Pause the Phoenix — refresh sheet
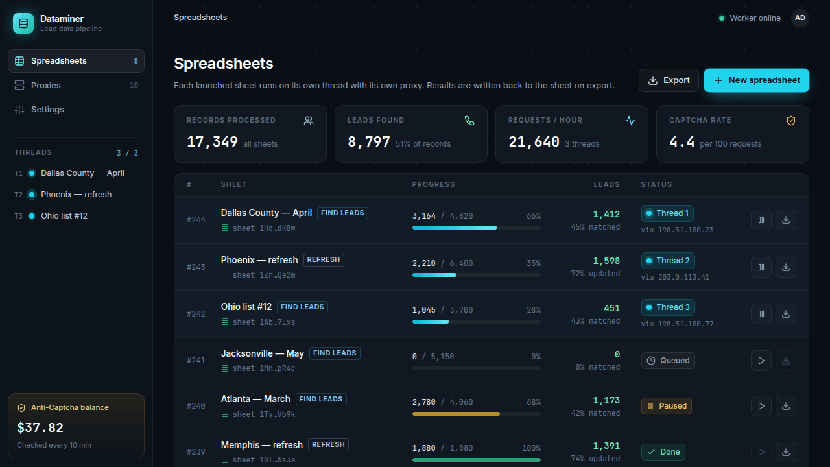 (761, 267)
